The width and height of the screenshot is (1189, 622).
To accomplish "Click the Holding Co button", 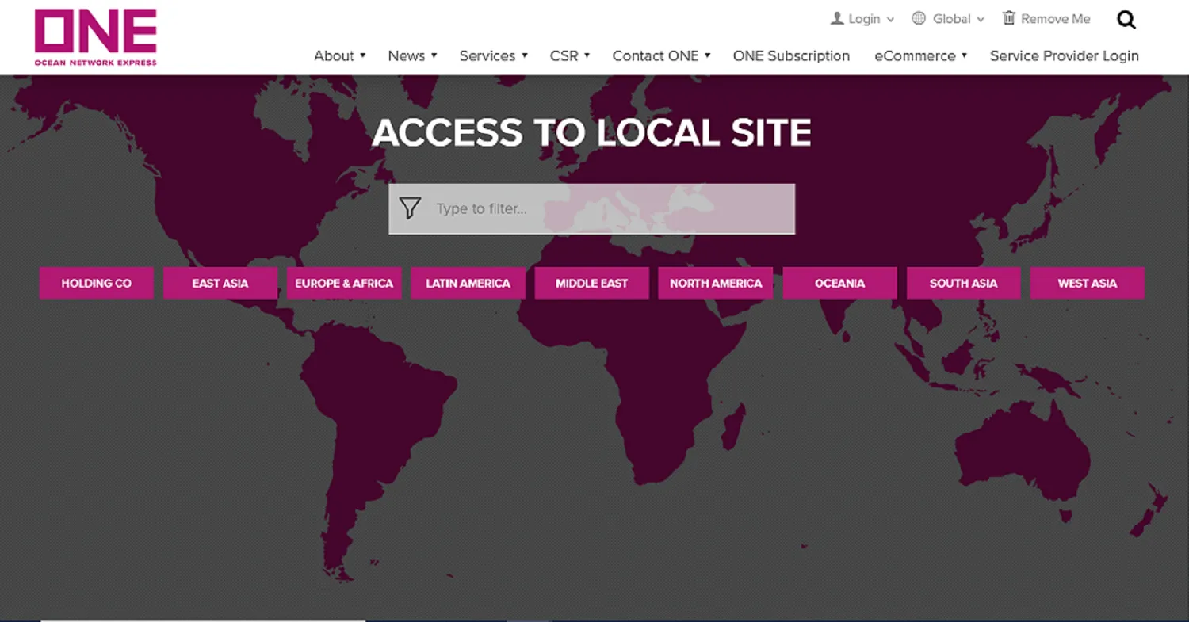I will [x=96, y=283].
